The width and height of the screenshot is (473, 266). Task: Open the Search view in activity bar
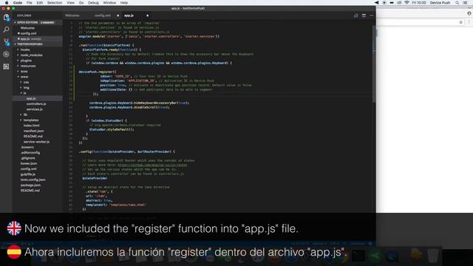6,30
